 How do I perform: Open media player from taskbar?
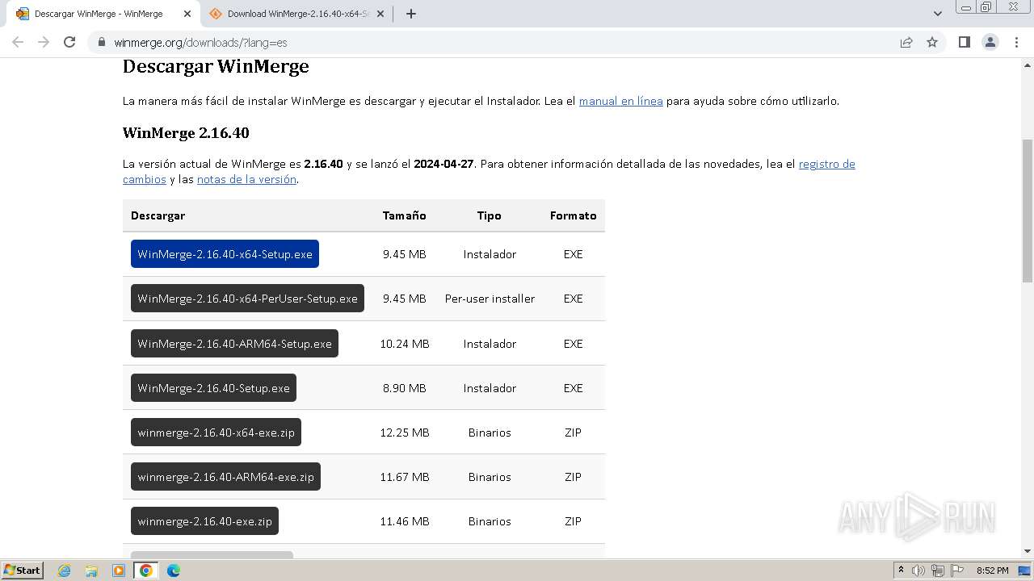[119, 571]
